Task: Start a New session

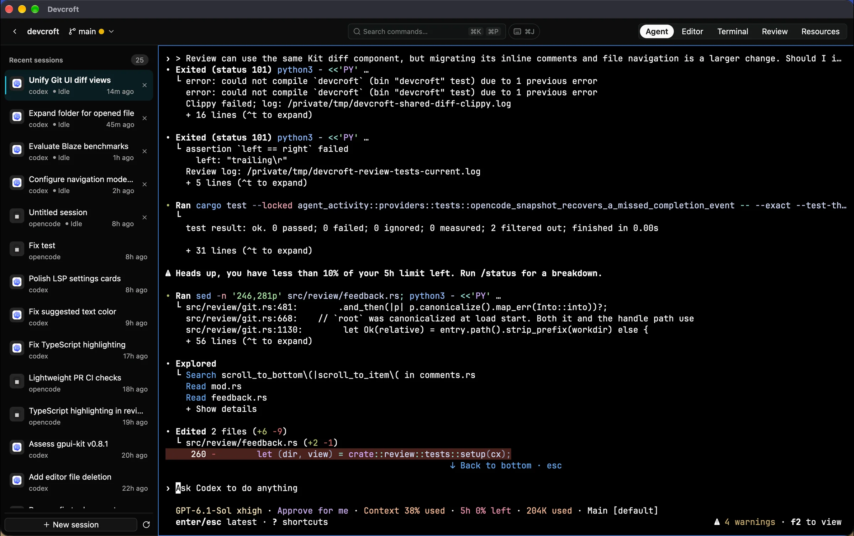Action: click(71, 525)
